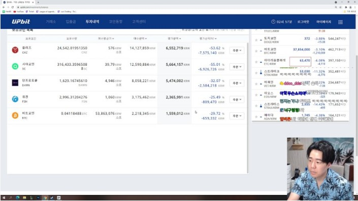This screenshot has height=201, width=358.
Task: Click the dark DAWN coin icon
Action: coord(15,83)
